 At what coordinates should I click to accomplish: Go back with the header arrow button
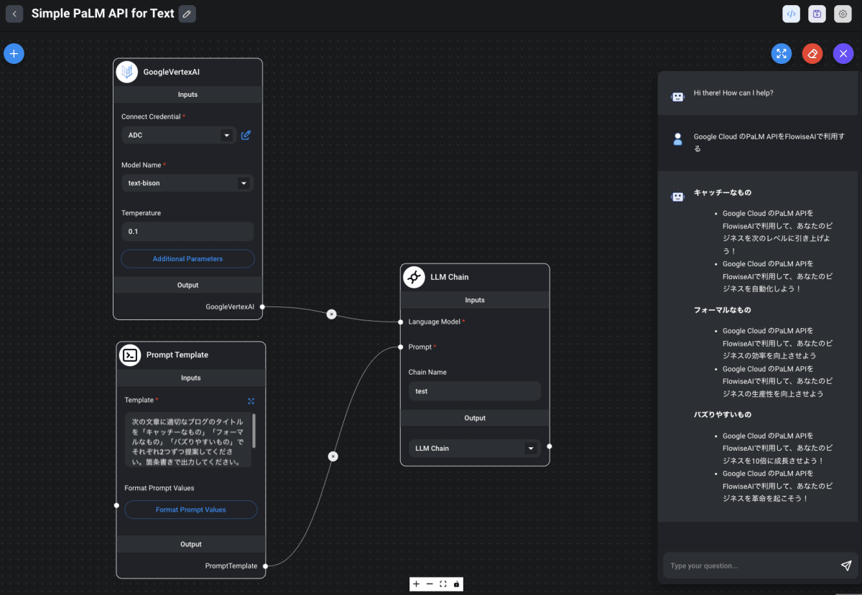pos(14,14)
